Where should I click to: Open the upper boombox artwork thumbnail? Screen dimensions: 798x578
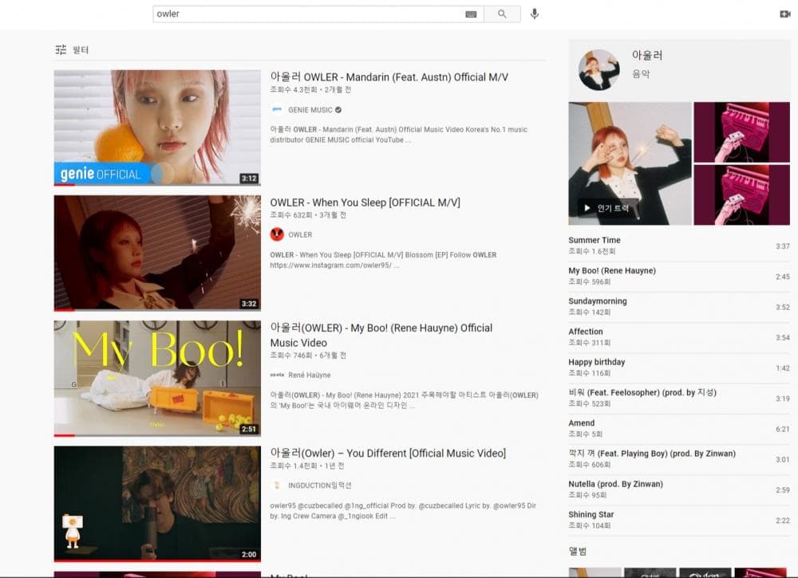741,132
